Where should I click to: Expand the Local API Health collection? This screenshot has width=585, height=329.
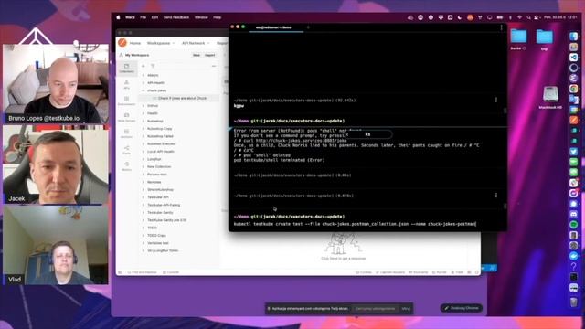tap(144, 152)
